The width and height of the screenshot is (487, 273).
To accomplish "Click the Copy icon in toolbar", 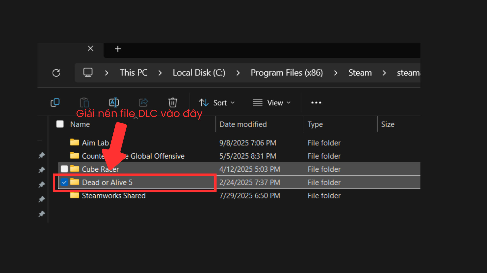I will [x=55, y=103].
